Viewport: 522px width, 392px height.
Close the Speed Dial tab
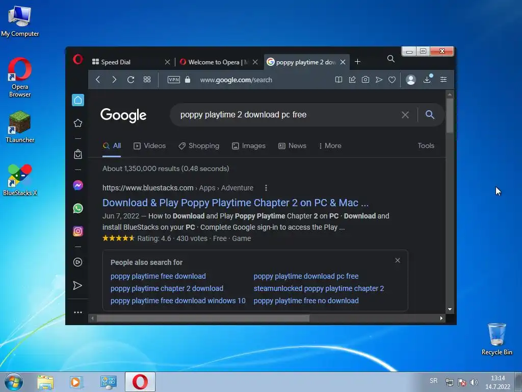pyautogui.click(x=167, y=62)
